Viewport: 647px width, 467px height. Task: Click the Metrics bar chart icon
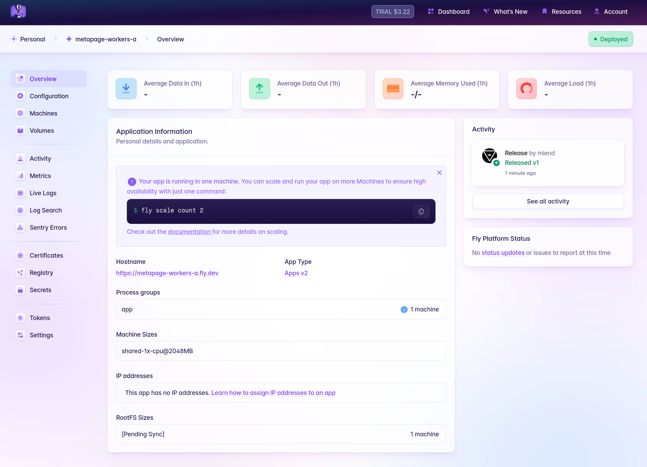pyautogui.click(x=20, y=176)
